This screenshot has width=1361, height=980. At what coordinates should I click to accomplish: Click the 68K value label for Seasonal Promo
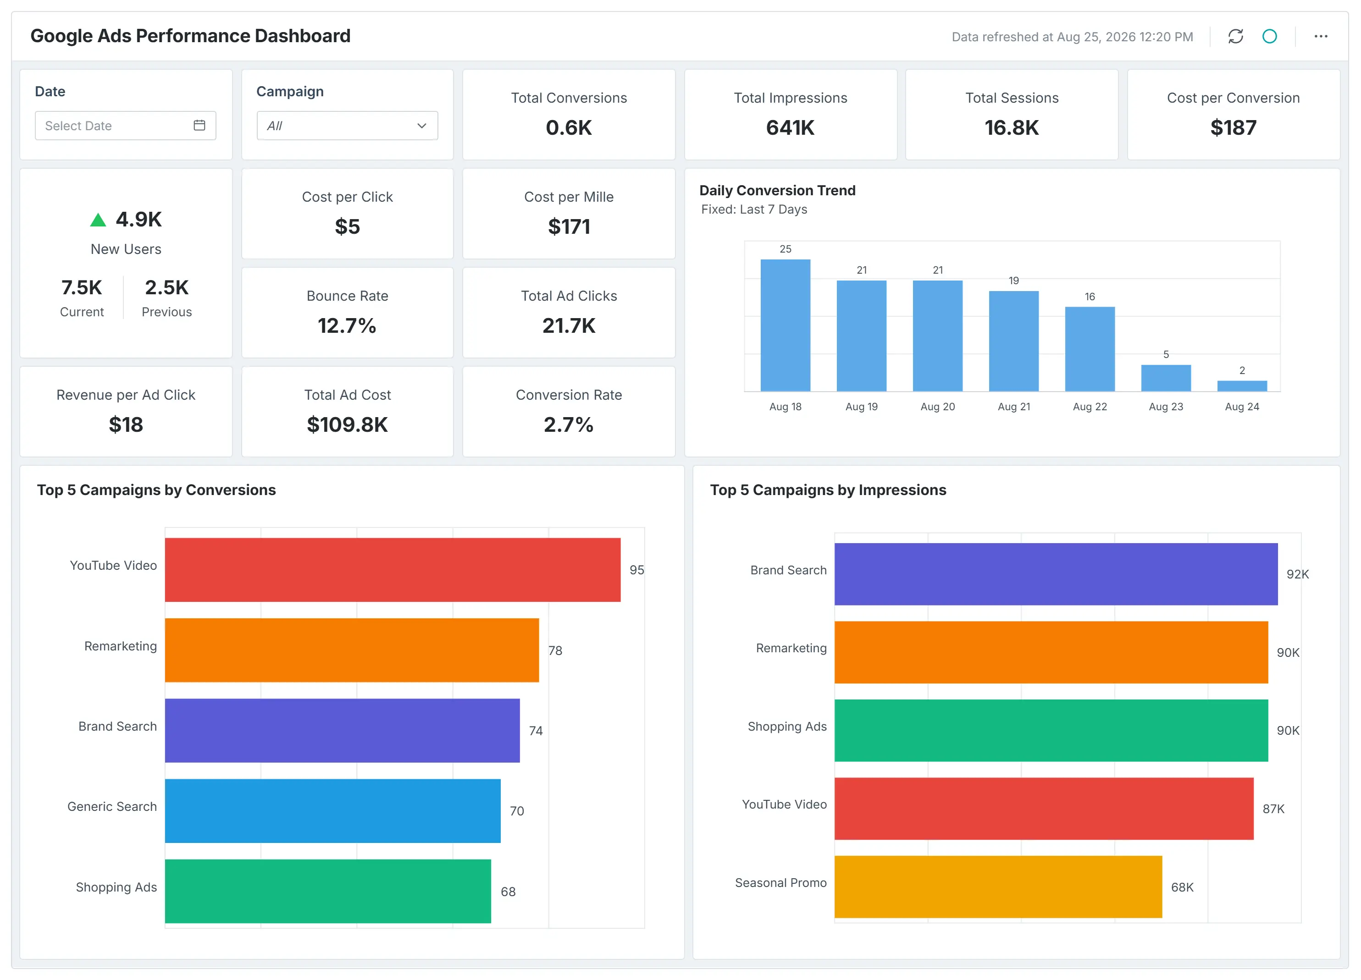point(1182,887)
